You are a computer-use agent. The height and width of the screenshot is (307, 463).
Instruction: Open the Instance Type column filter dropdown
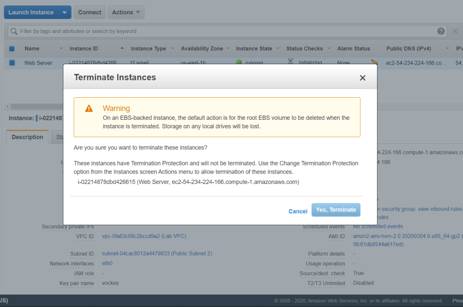coord(172,49)
